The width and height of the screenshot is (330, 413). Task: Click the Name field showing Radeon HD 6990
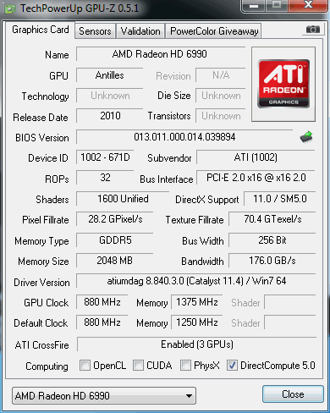(161, 54)
